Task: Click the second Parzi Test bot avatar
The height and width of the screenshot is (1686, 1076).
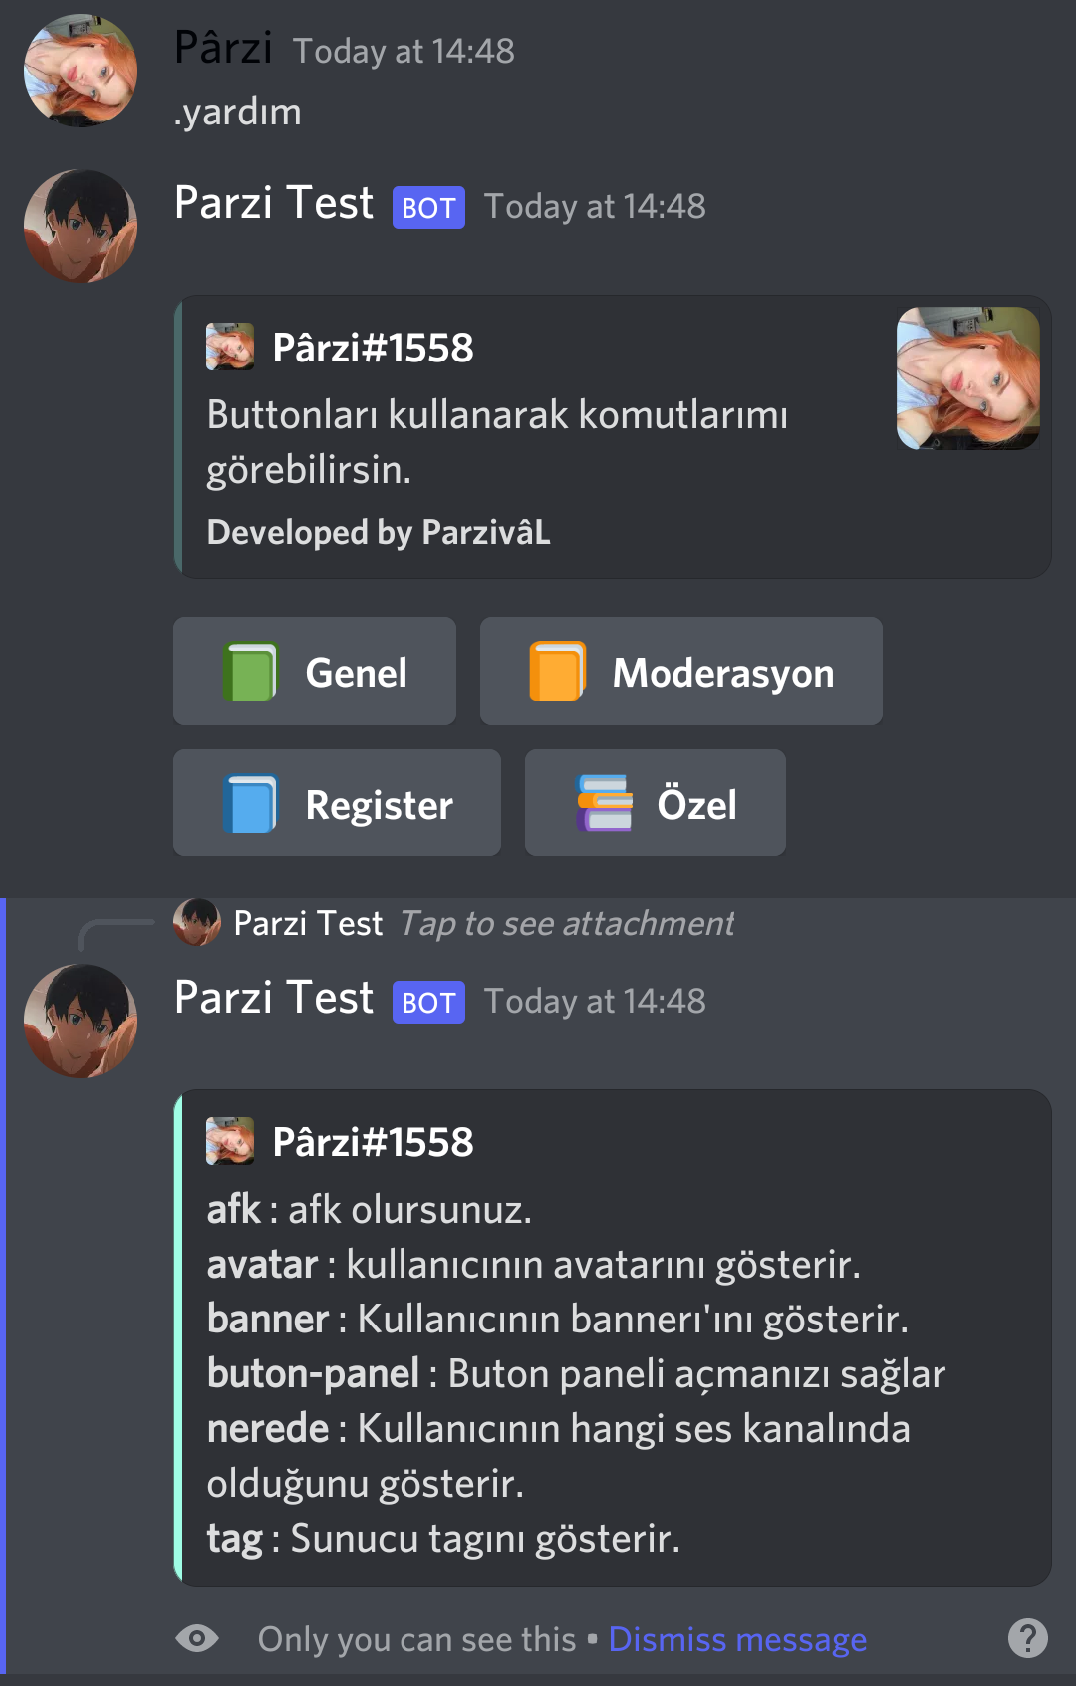Action: (81, 1021)
